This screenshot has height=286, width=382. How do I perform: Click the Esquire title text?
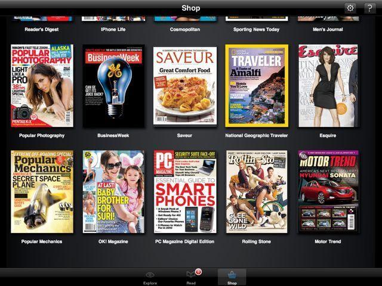[x=328, y=135]
